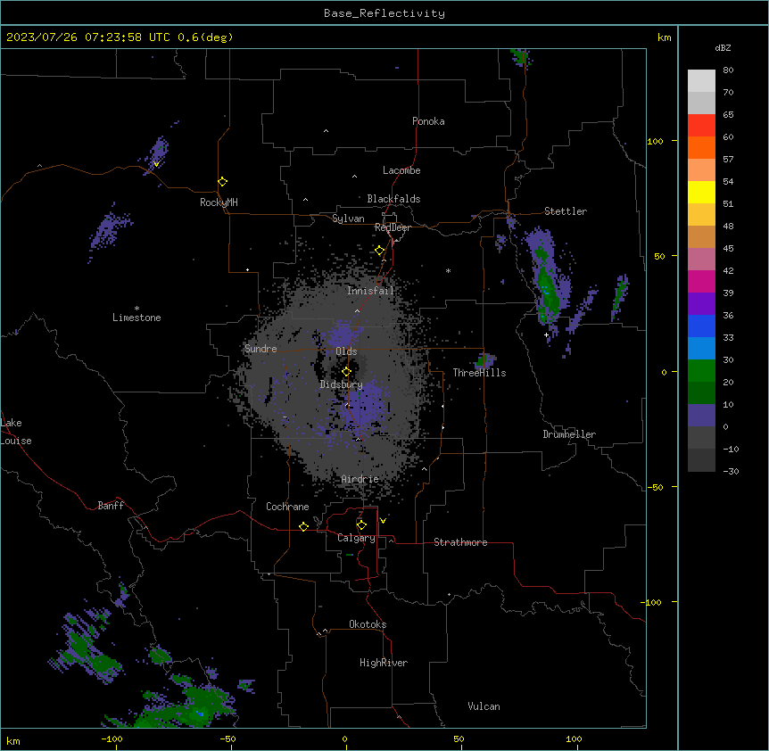This screenshot has width=769, height=751.
Task: Click the 100 tick on bottom axis
Action: pos(574,739)
